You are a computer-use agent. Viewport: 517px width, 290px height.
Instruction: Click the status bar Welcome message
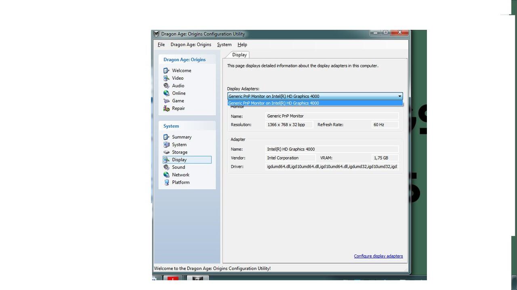point(212,268)
